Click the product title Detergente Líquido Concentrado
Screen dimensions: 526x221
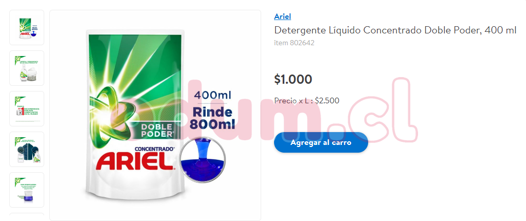tap(395, 30)
